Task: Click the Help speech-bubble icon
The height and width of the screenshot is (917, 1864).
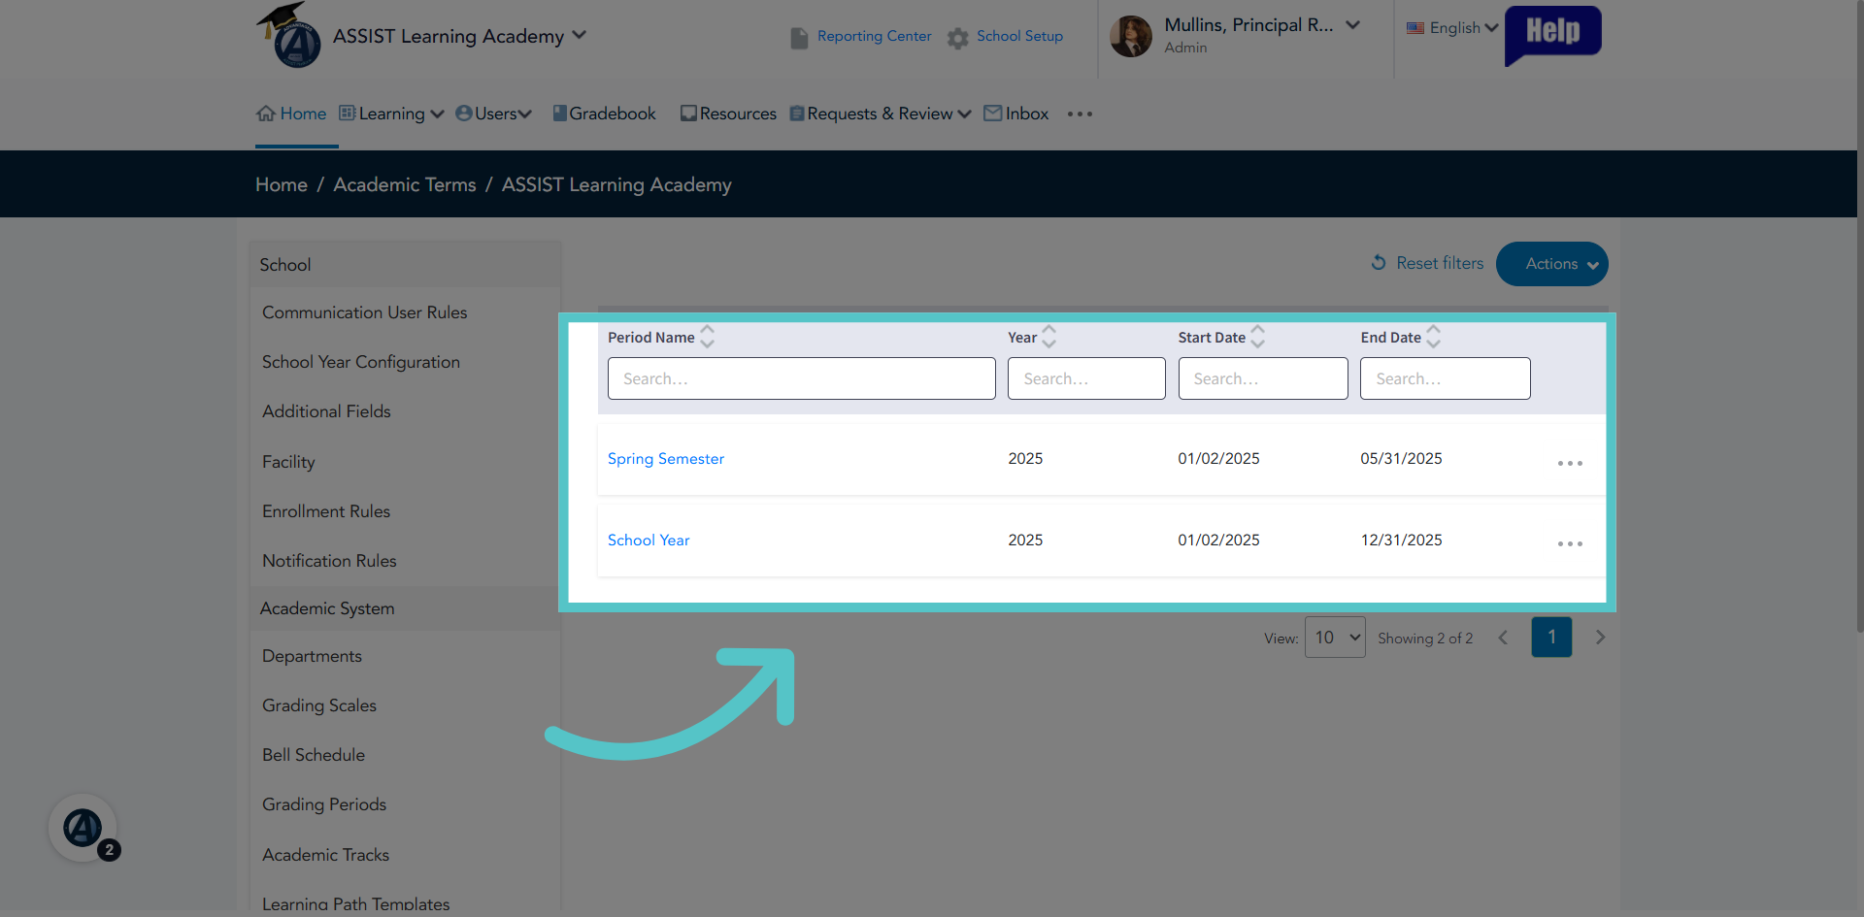Action: (1552, 34)
